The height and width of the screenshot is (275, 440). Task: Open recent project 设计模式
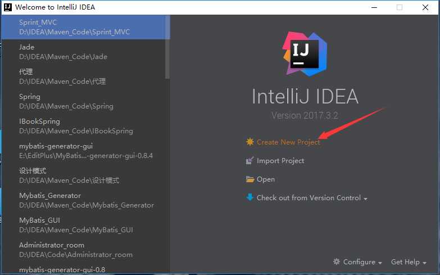[84, 175]
